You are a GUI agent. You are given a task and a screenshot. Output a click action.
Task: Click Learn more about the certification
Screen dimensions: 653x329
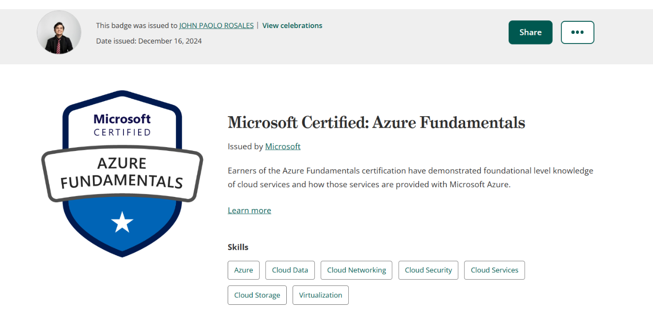(249, 210)
